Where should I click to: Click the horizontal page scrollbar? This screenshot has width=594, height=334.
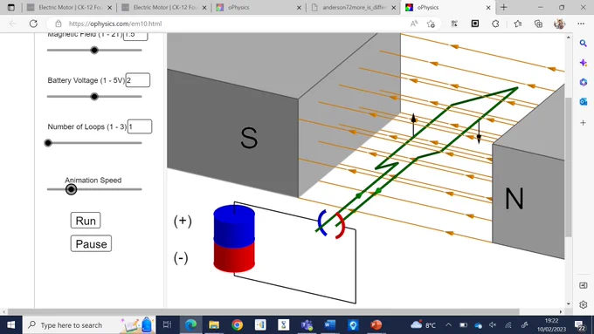click(263, 312)
